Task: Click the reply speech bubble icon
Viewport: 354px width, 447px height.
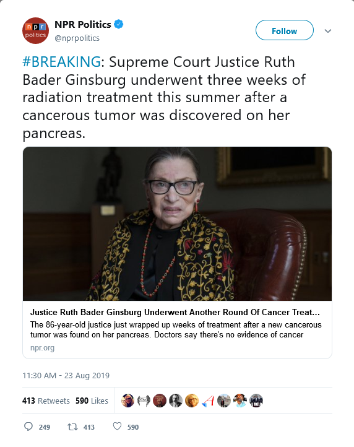Action: 28,427
